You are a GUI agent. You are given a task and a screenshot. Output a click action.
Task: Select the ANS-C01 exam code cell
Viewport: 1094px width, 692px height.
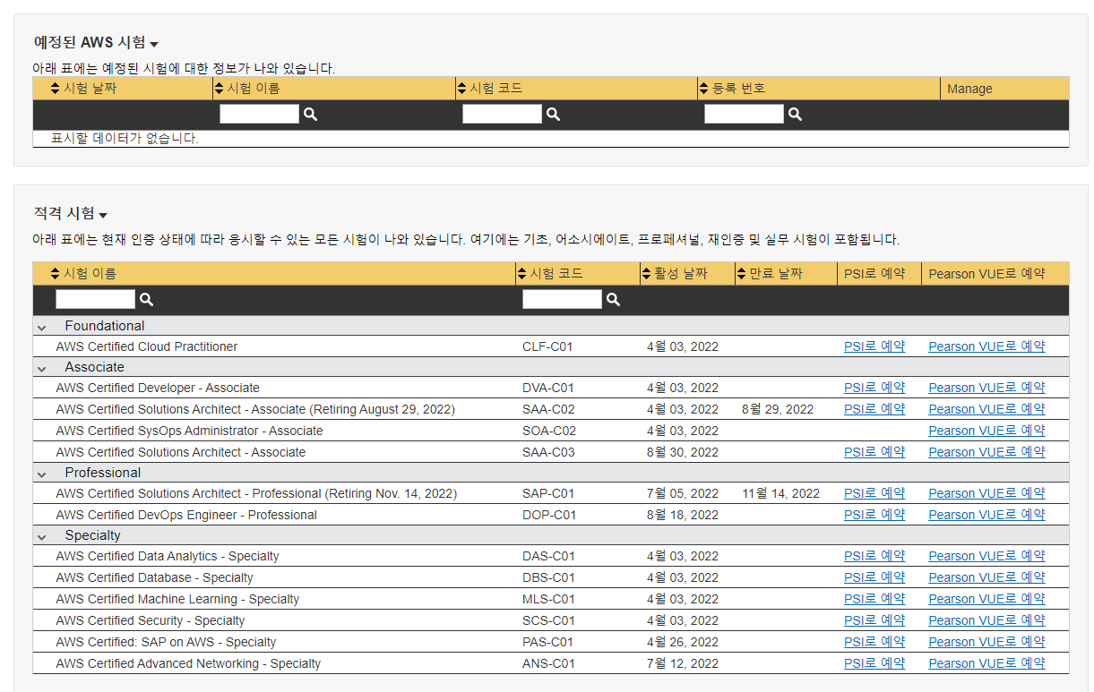click(x=548, y=663)
